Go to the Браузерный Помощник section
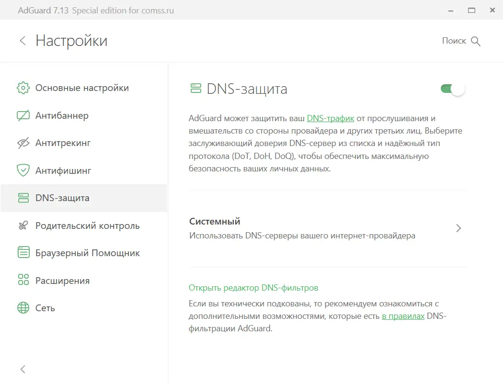Image resolution: width=503 pixels, height=383 pixels. [x=84, y=253]
